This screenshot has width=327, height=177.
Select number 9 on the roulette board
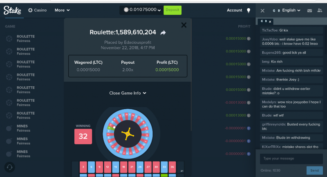pos(99,167)
